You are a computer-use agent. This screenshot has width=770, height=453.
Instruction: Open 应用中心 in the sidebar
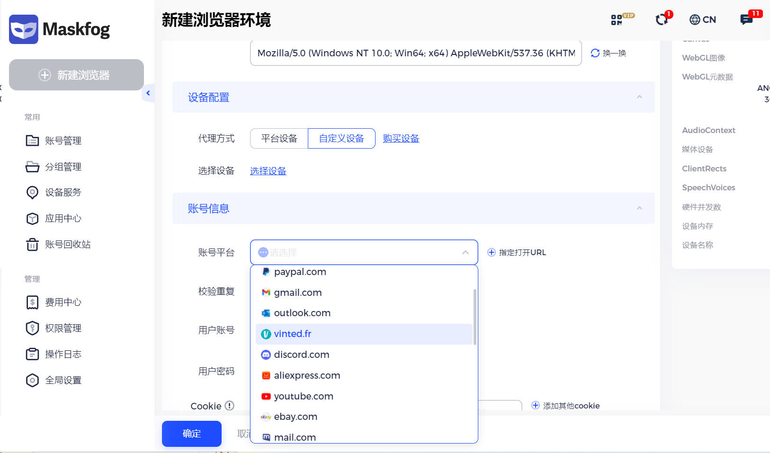coord(54,218)
